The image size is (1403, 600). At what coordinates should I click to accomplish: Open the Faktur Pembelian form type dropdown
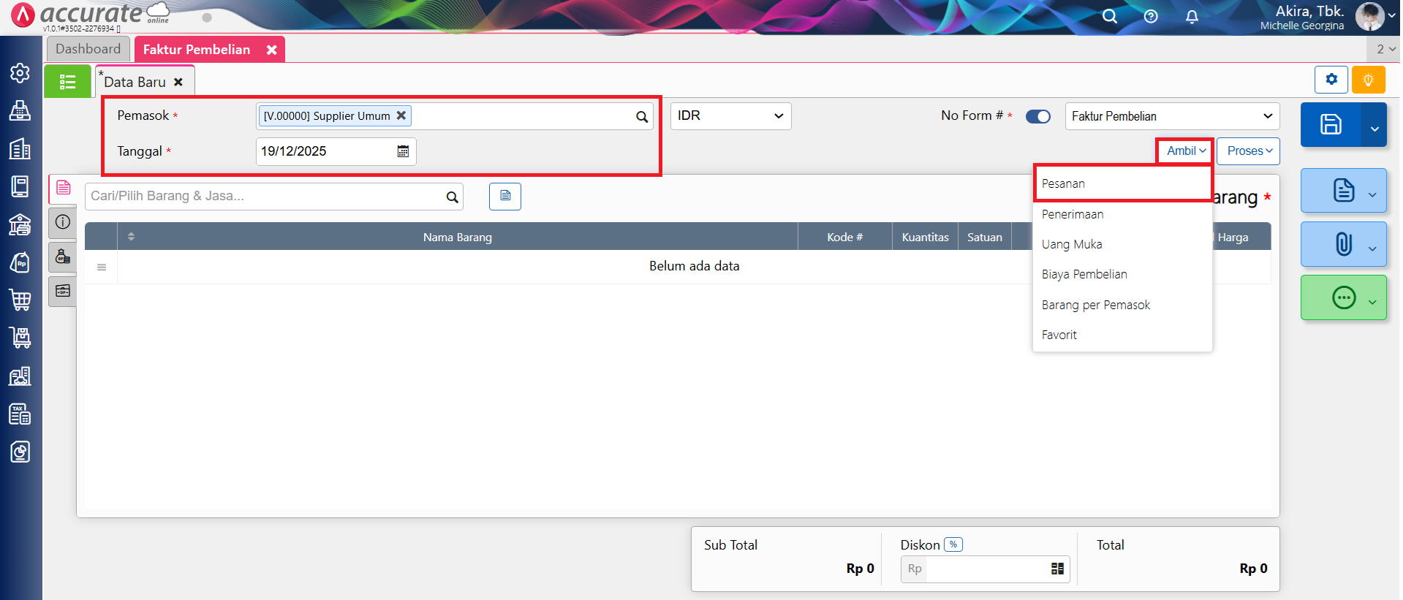[x=1171, y=116]
